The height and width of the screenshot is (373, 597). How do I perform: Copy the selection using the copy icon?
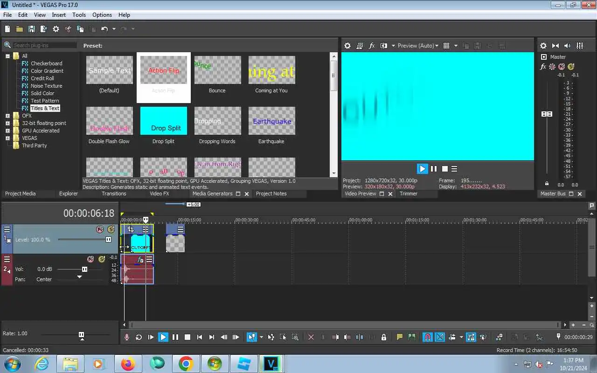(x=80, y=29)
